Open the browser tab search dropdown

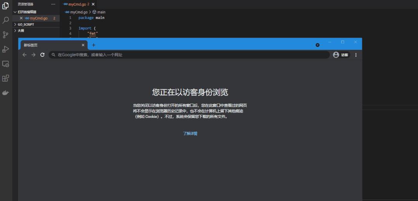(x=318, y=45)
